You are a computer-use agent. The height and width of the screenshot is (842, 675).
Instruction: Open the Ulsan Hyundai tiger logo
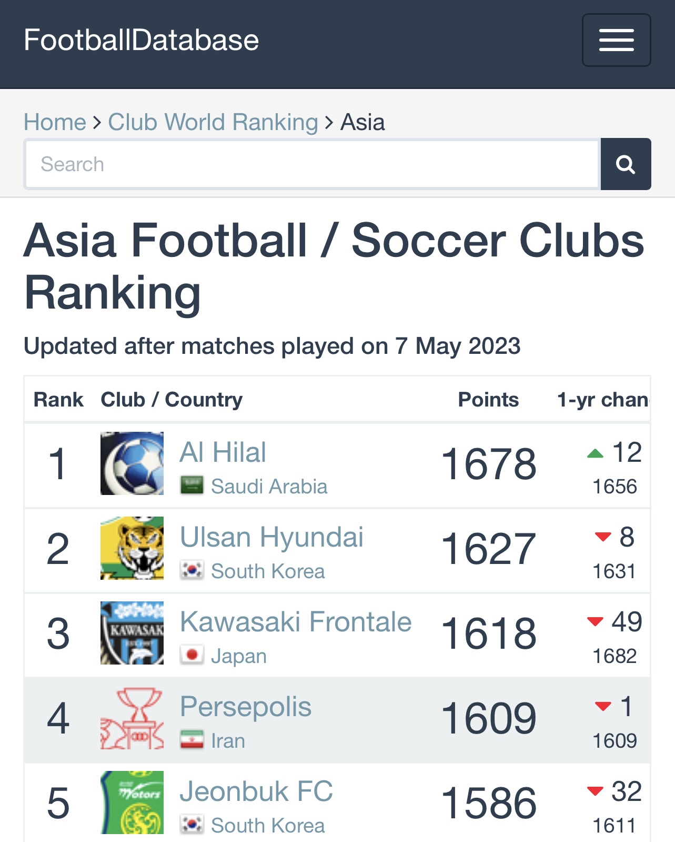[132, 548]
